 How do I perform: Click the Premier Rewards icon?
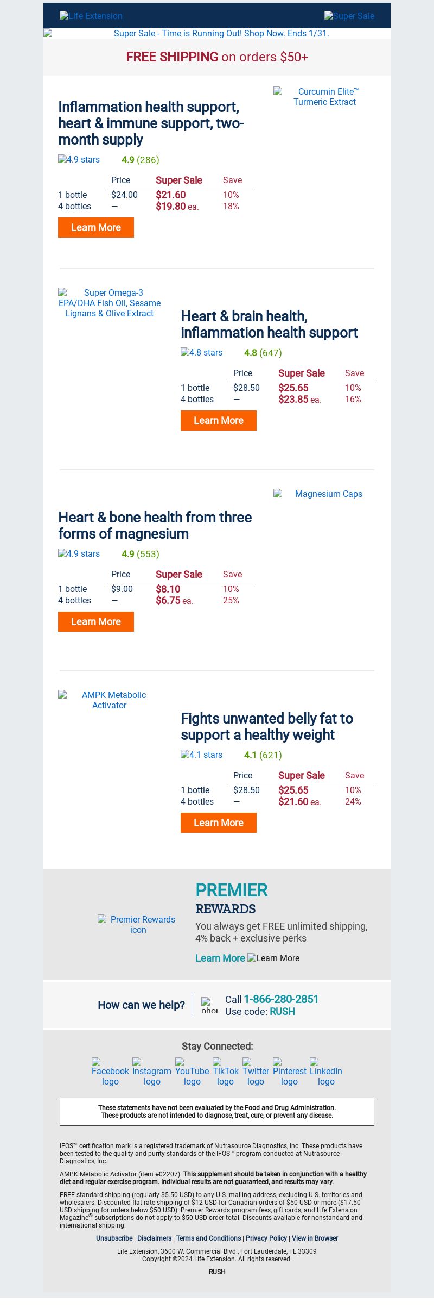tap(138, 924)
